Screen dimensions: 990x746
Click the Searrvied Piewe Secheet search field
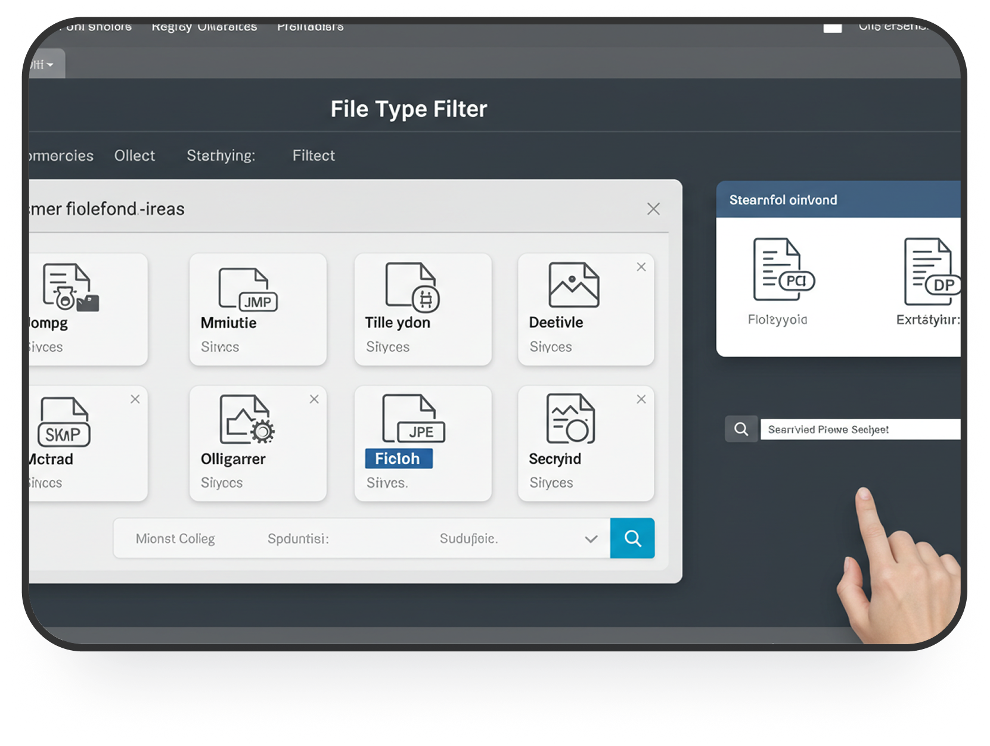pos(860,429)
